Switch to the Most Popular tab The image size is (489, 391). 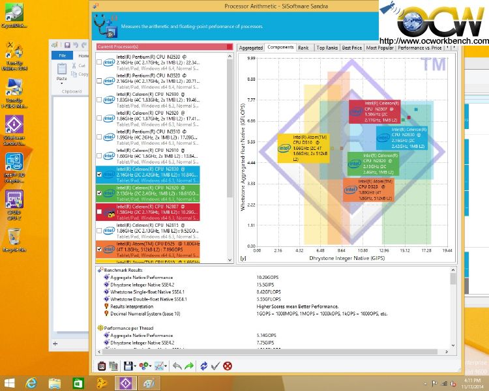point(379,48)
